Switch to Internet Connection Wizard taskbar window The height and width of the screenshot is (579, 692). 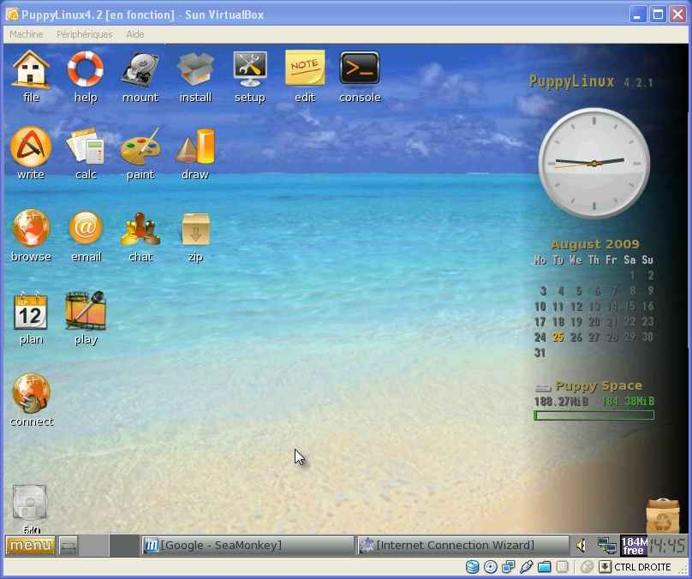[462, 546]
